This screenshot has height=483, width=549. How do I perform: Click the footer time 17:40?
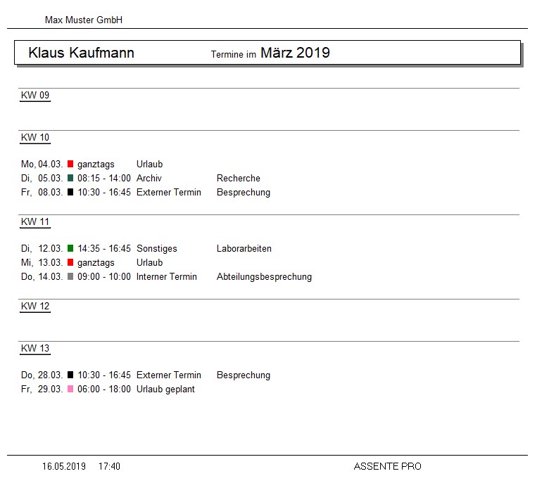tap(109, 466)
